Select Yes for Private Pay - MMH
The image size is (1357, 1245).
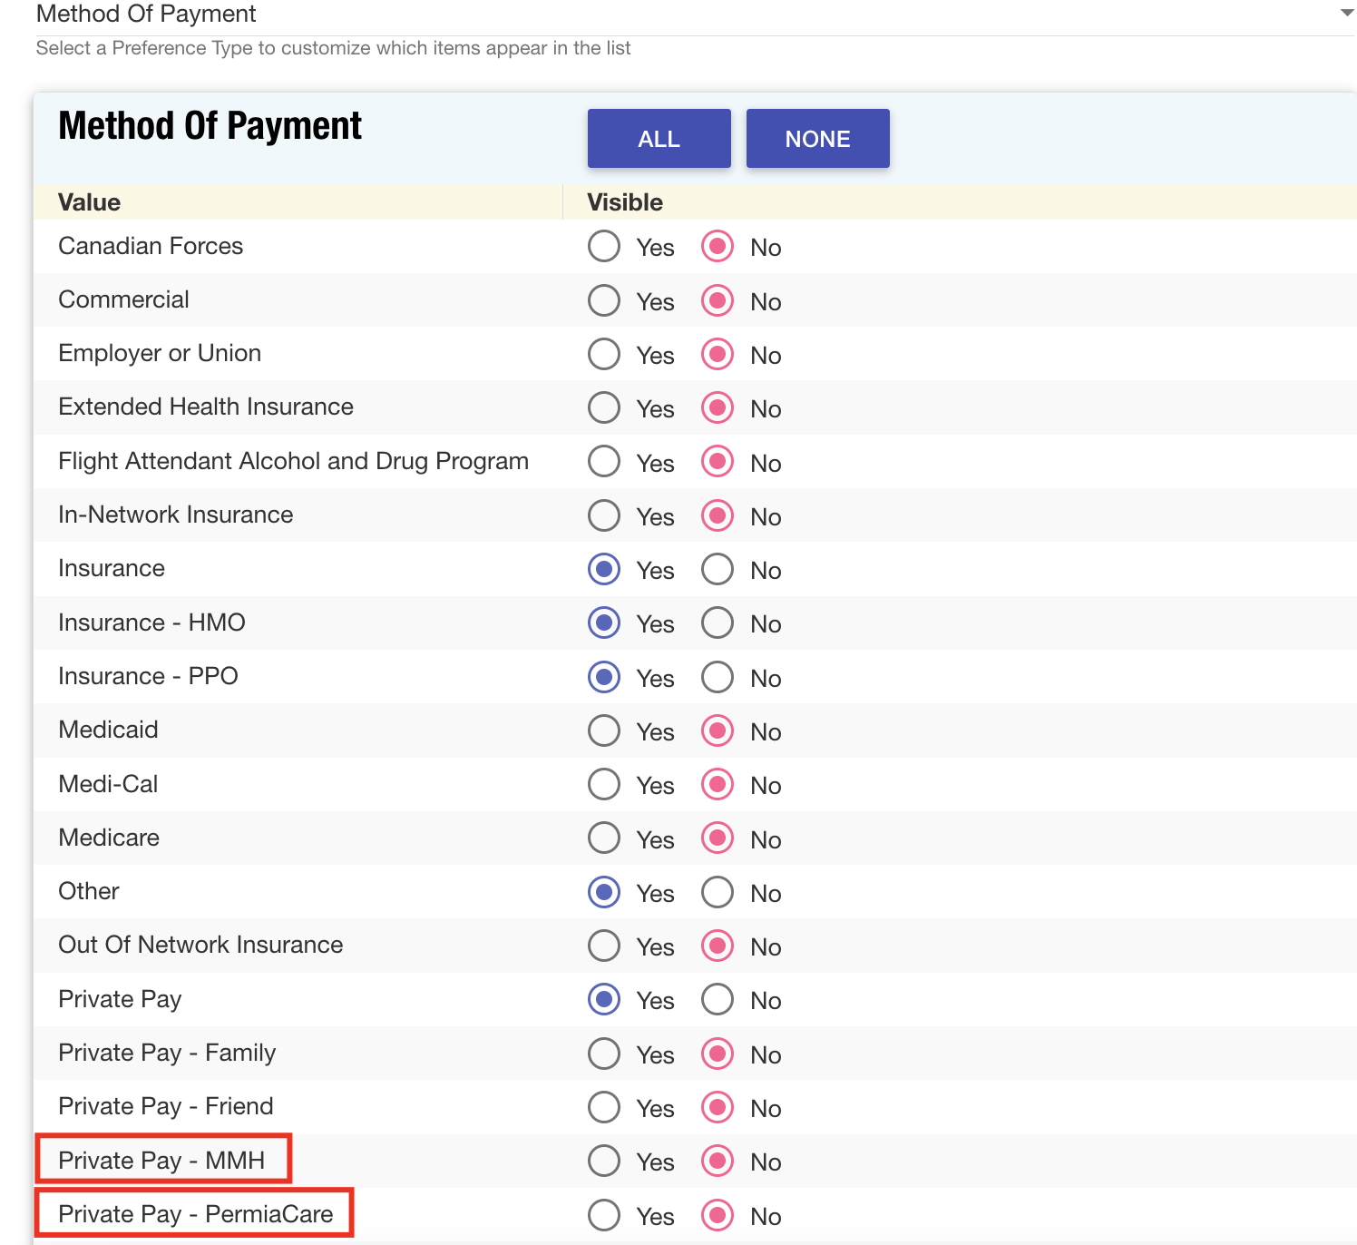(x=604, y=1162)
